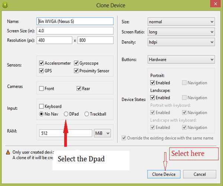The height and width of the screenshot is (186, 223).
Task: Disable the GPS sensor checkbox
Action: tap(42, 71)
